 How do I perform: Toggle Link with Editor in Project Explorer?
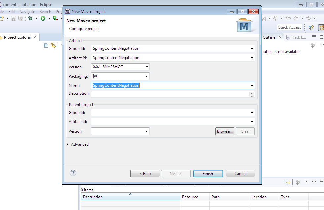coord(53,46)
